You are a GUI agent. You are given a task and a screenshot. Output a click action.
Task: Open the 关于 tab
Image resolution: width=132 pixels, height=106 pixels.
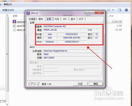81,19
